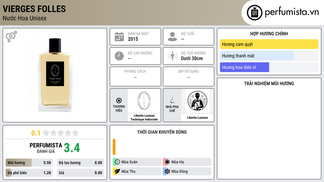Image resolution: width=324 pixels, height=182 pixels.
Task: Click the unisex gender symbol icon
Action: (x=11, y=37)
